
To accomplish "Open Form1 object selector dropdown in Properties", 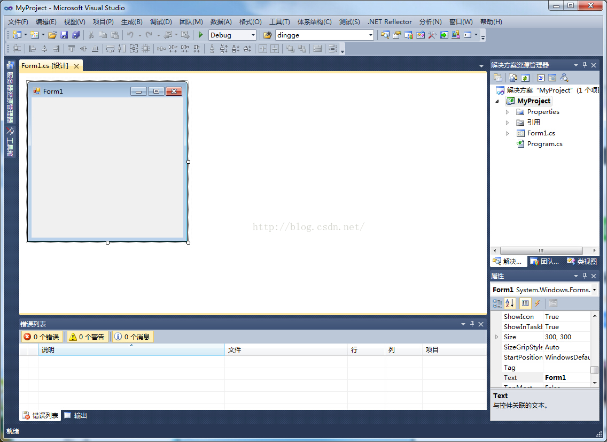I will coord(594,290).
